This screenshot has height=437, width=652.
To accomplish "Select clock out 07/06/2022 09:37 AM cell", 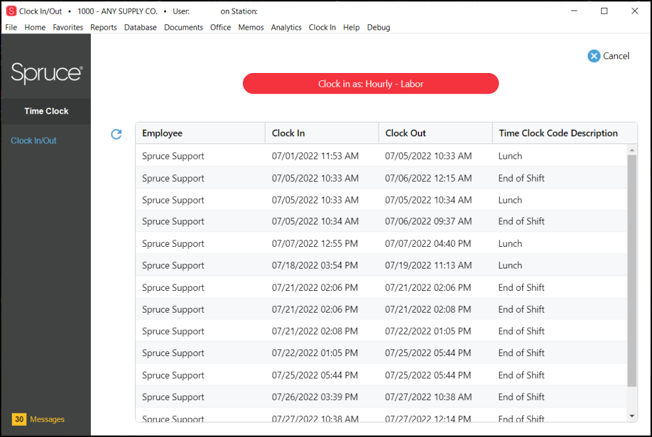I will point(428,221).
